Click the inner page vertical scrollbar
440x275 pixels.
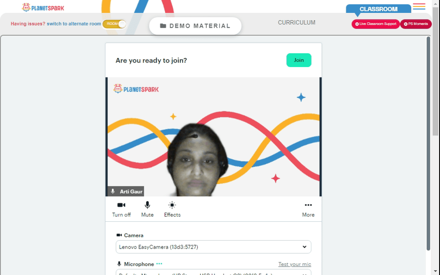tap(428, 143)
